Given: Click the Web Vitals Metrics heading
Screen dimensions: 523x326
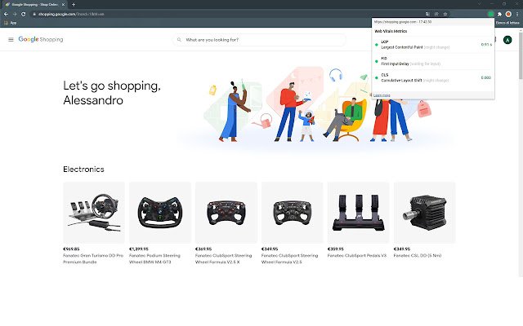Looking at the screenshot, I should pos(391,31).
